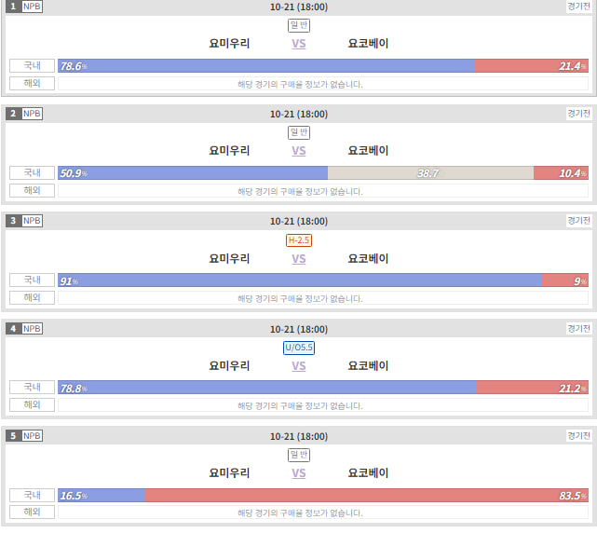Click the NPB badge of match 1

[32, 7]
